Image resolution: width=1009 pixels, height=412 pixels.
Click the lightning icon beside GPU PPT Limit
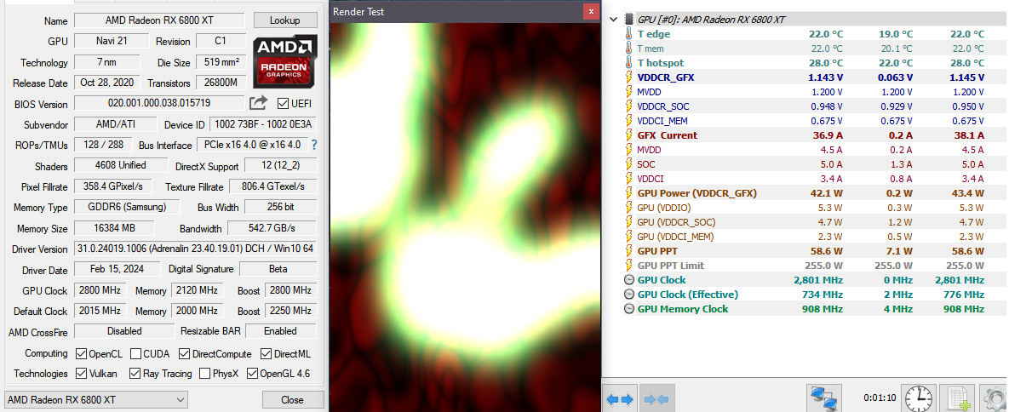[628, 266]
